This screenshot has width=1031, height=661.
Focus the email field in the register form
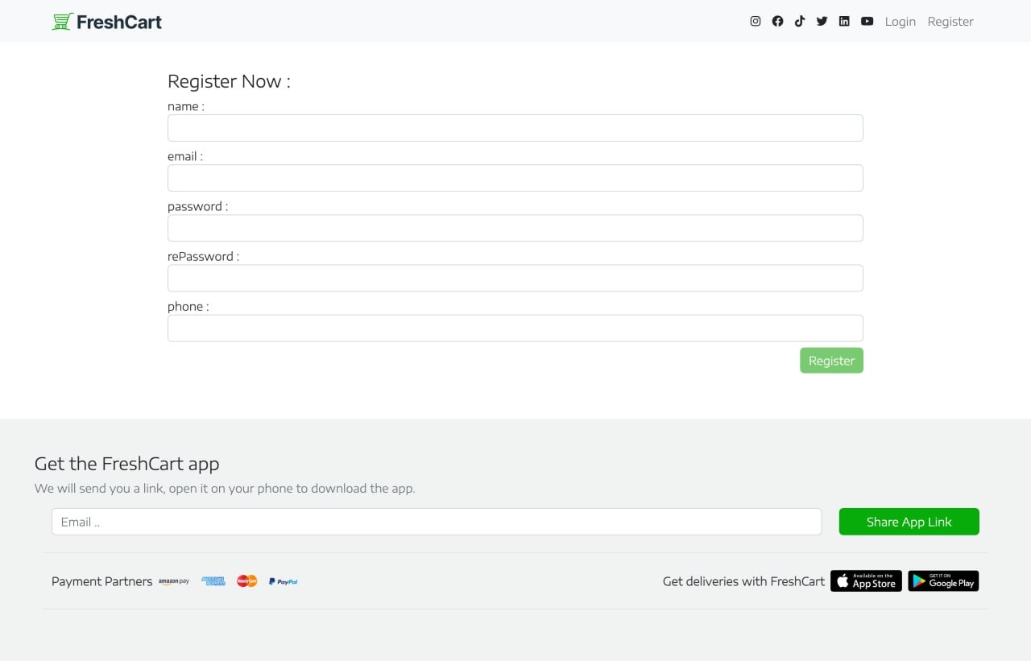tap(515, 178)
